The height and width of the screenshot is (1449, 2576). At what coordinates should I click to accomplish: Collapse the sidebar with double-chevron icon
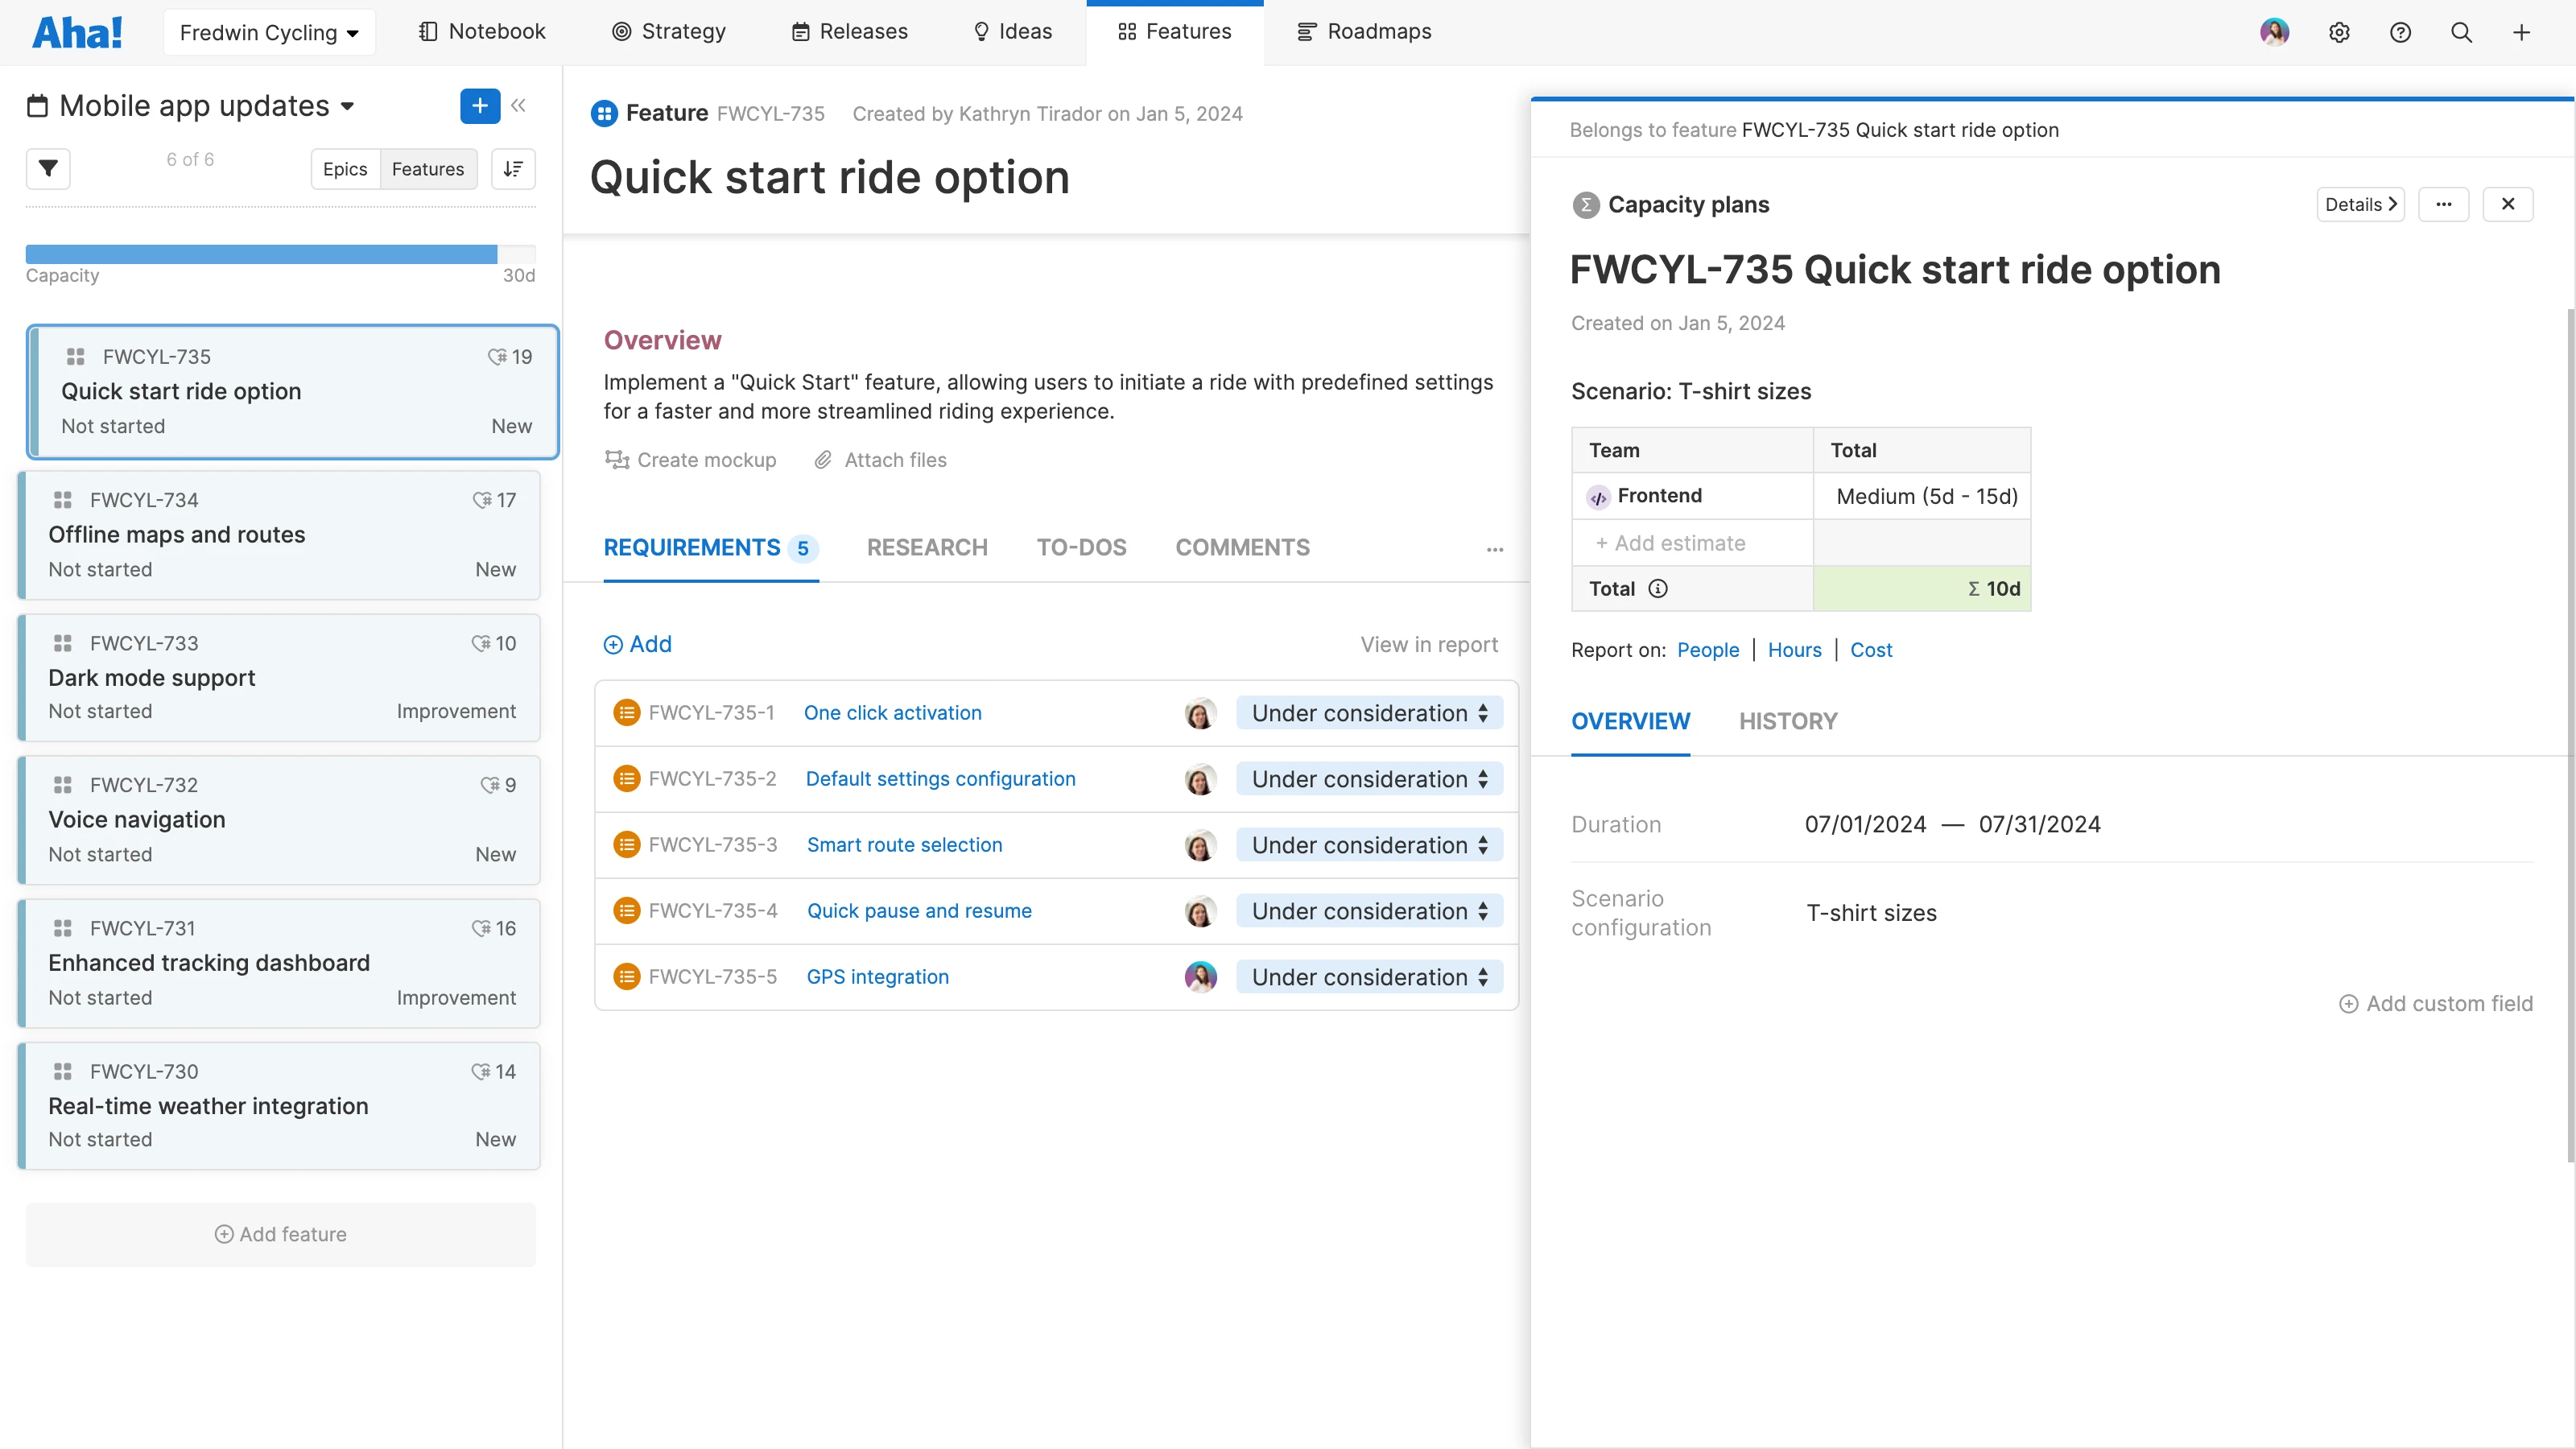point(518,105)
